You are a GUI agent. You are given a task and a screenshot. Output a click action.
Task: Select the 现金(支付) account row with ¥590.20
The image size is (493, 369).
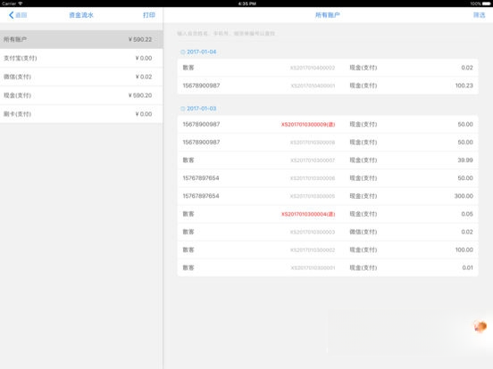click(81, 95)
